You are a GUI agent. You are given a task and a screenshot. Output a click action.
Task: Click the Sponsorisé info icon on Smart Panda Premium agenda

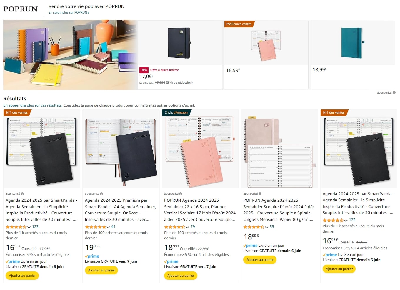[101, 194]
